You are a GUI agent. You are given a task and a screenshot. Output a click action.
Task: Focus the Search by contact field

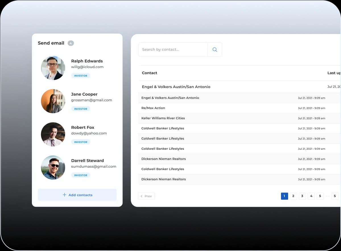173,50
